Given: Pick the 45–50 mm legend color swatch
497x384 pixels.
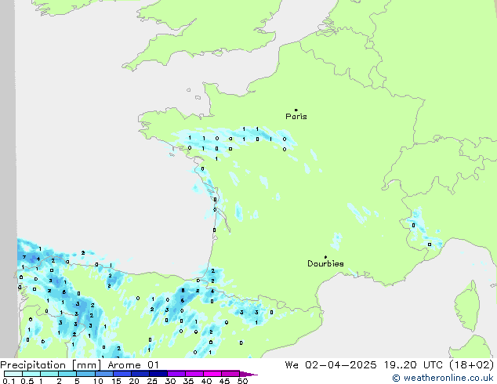Looking at the screenshot, I should (x=230, y=374).
